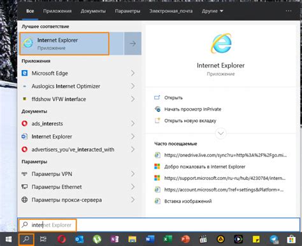Click Windows Start button
The height and width of the screenshot is (246, 302).
8,240
